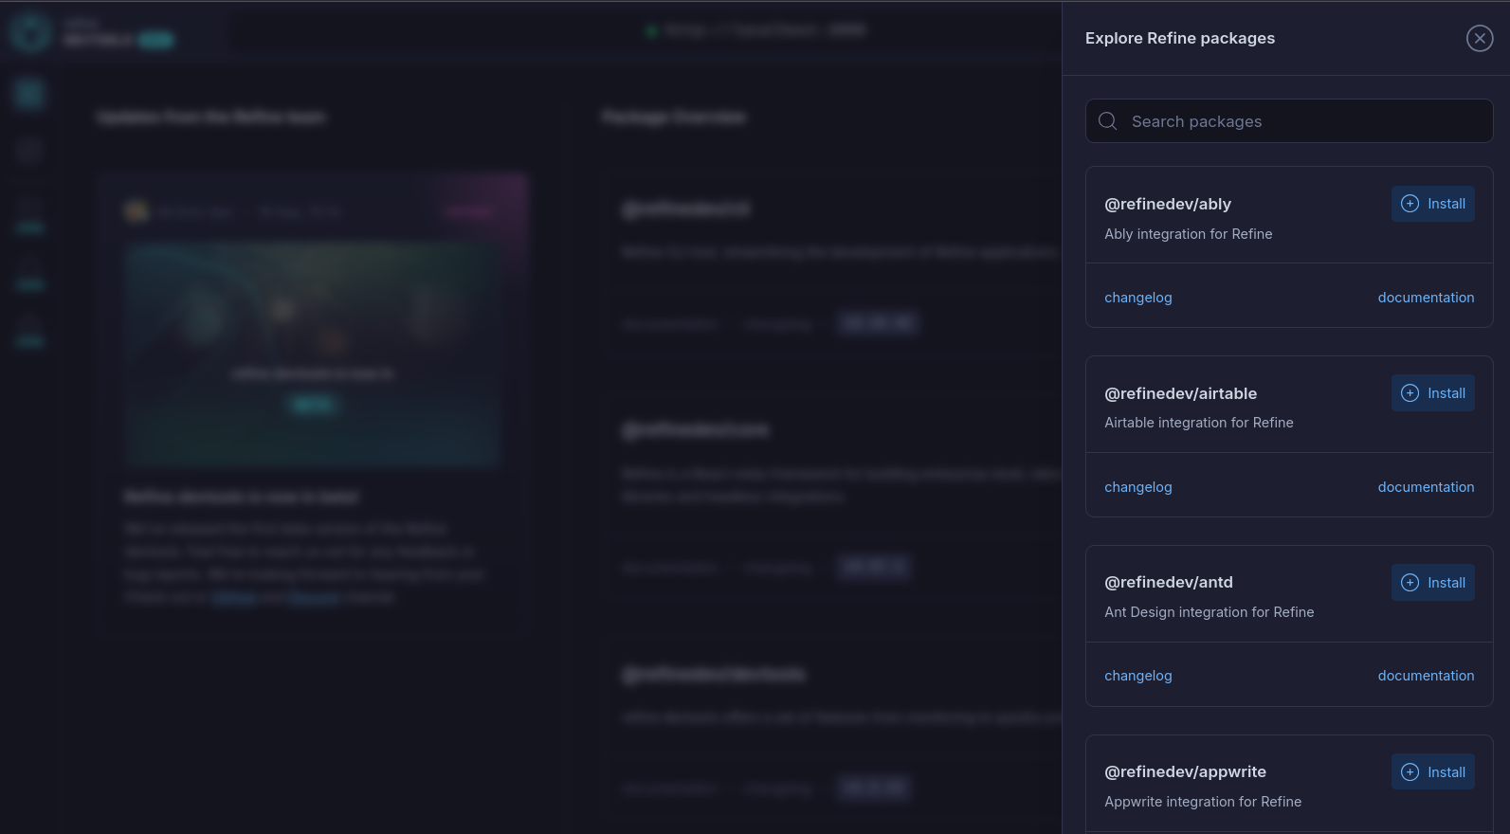The image size is (1510, 834).
Task: Open the documentation for @refinedev/antd
Action: click(x=1426, y=676)
